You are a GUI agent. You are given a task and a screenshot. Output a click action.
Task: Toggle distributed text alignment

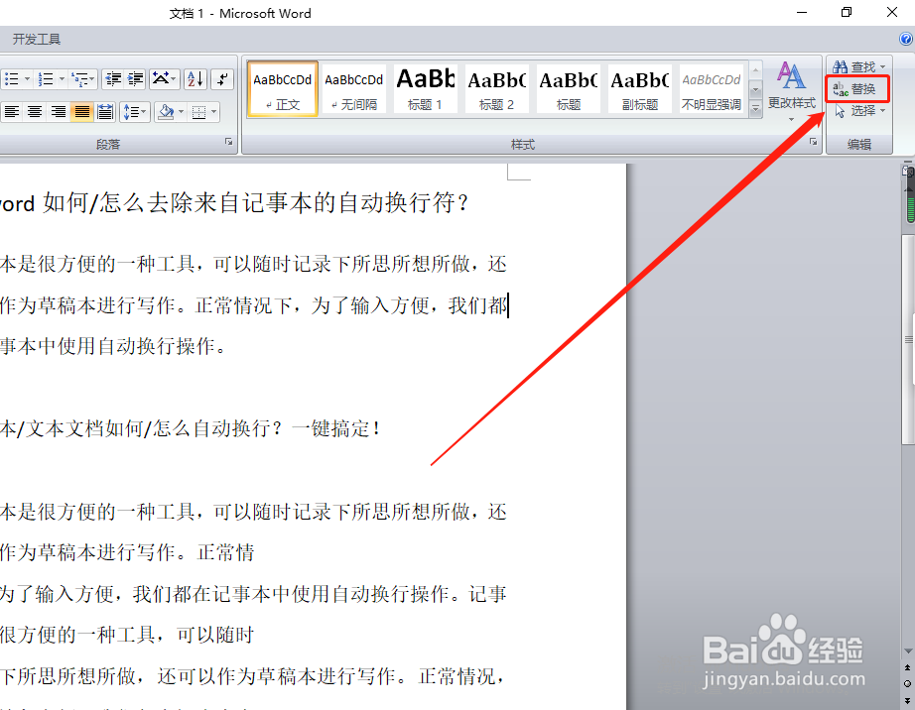(x=104, y=111)
